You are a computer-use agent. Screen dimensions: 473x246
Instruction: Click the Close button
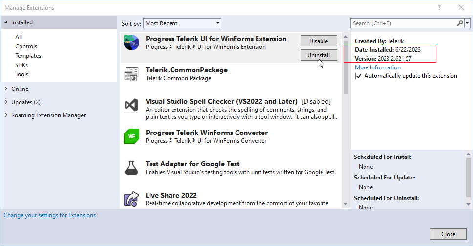point(448,234)
